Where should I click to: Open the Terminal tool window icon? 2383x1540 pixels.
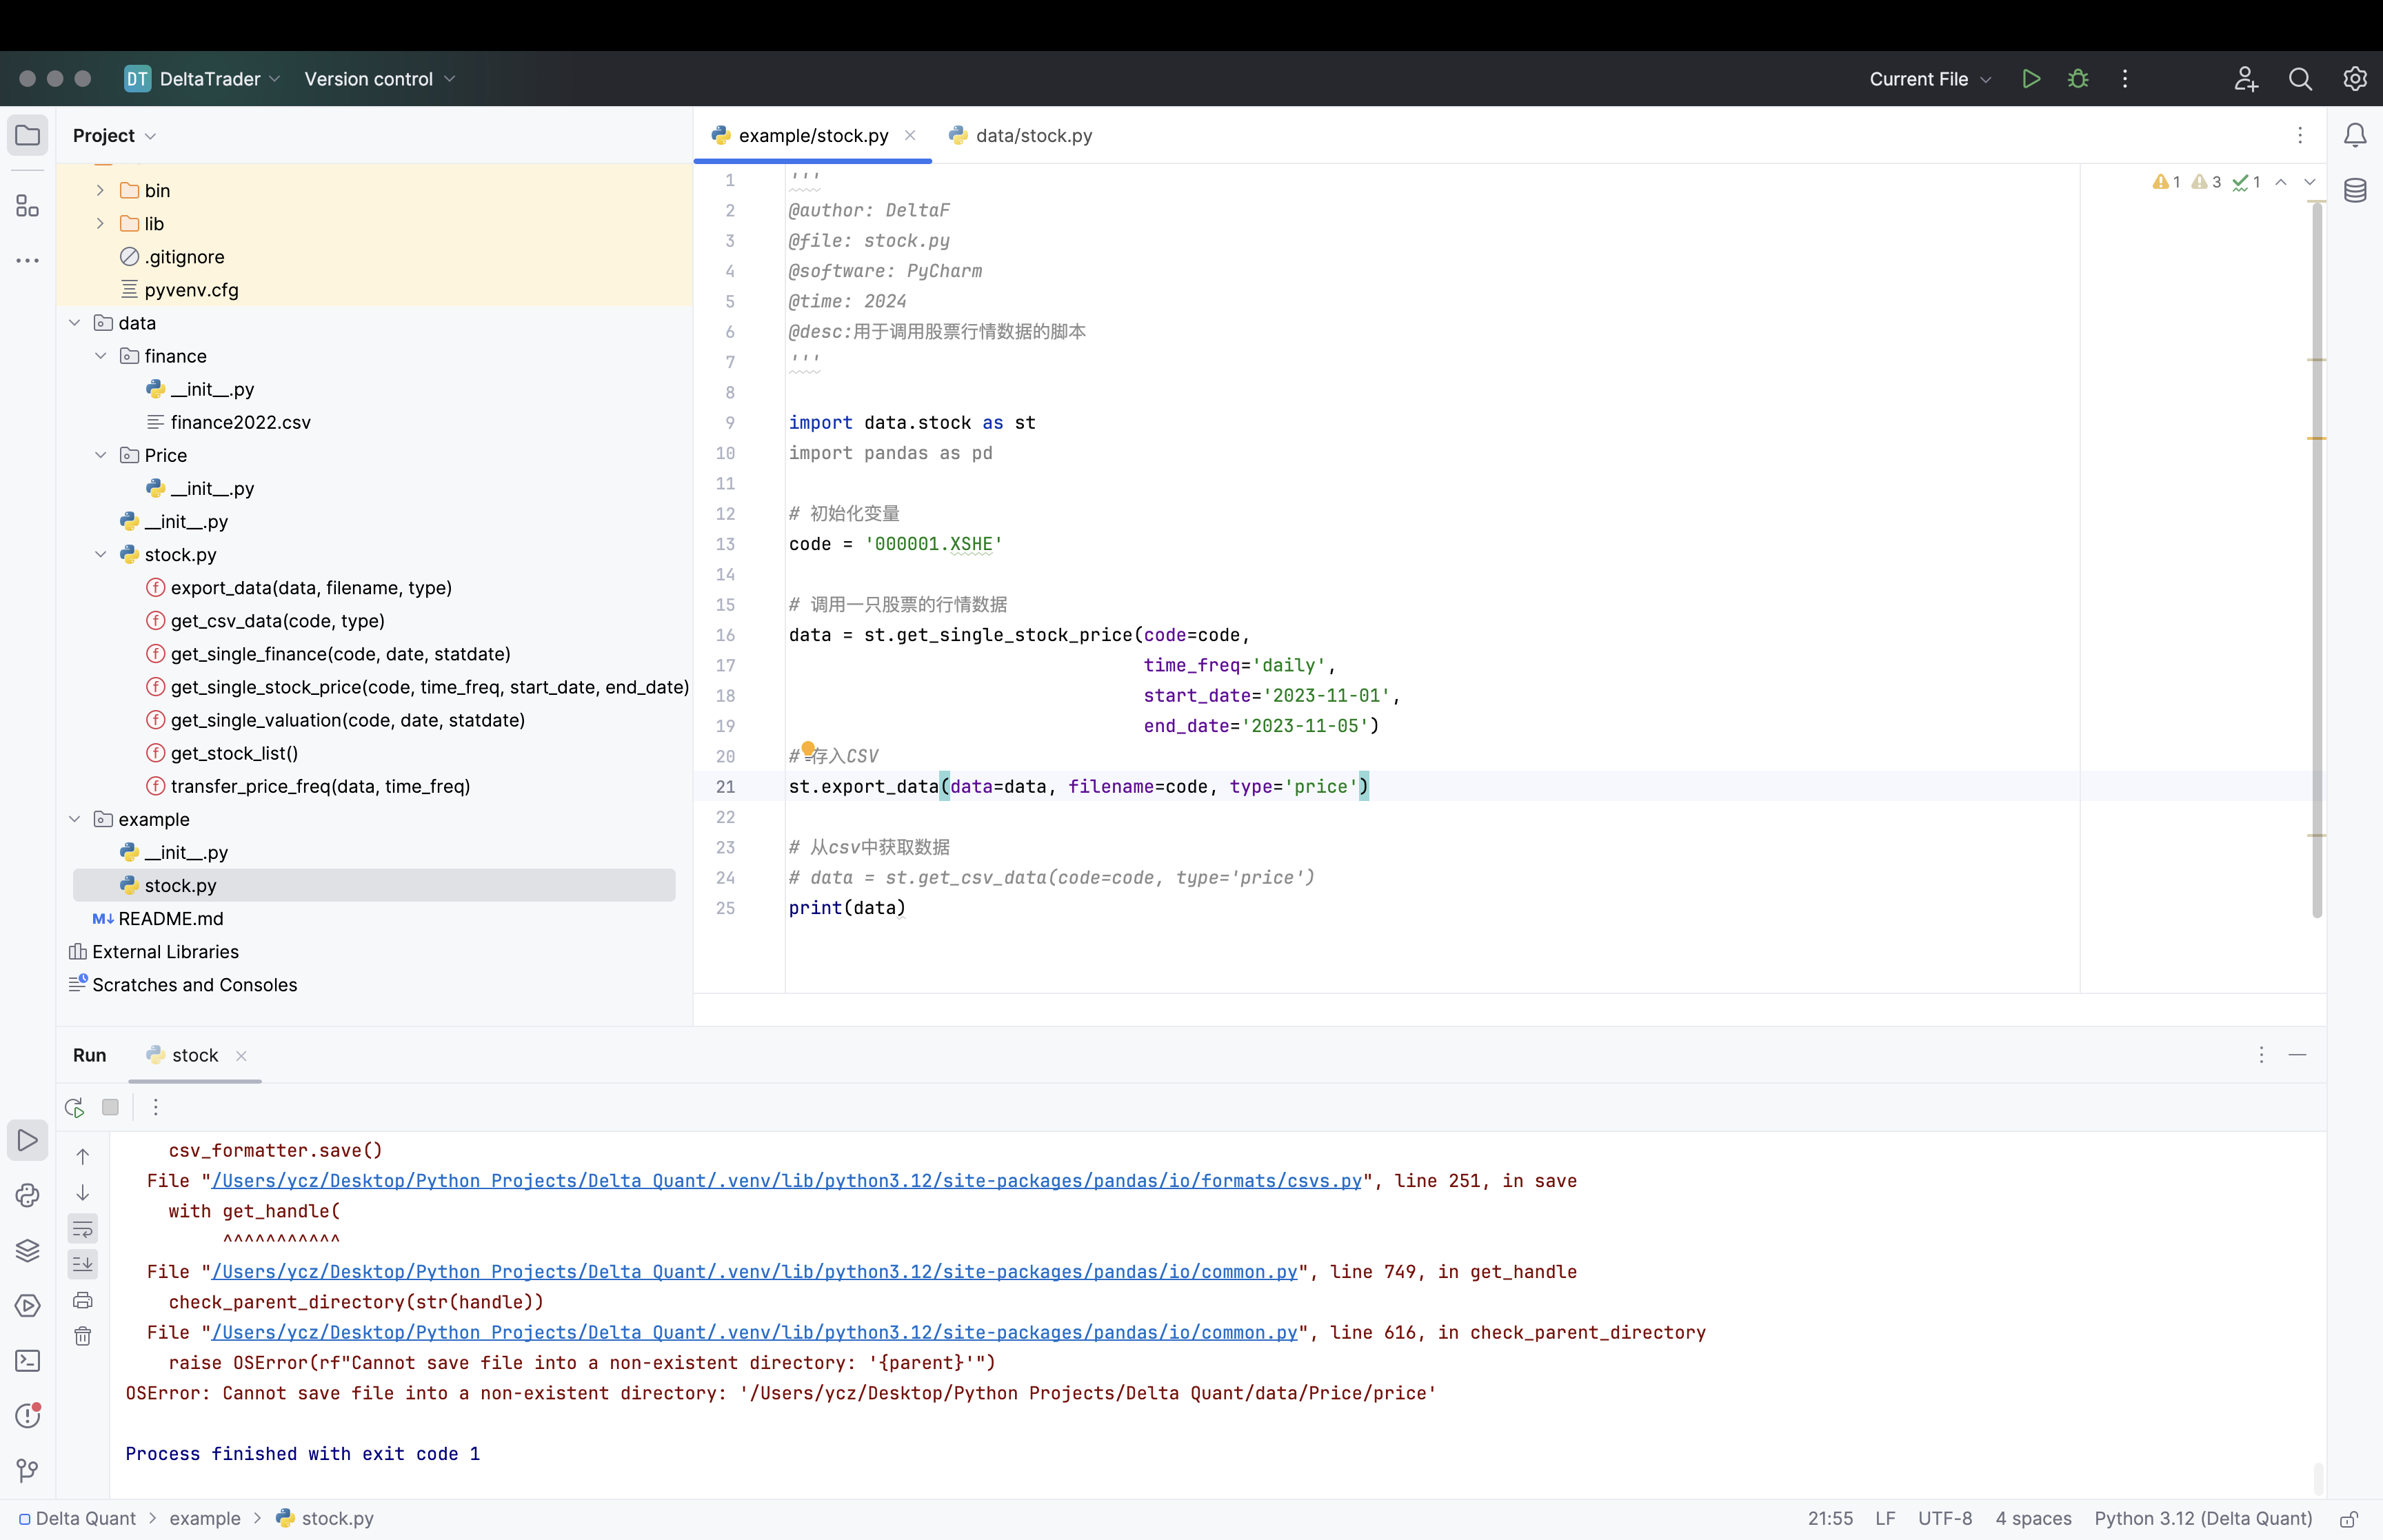pyautogui.click(x=27, y=1361)
